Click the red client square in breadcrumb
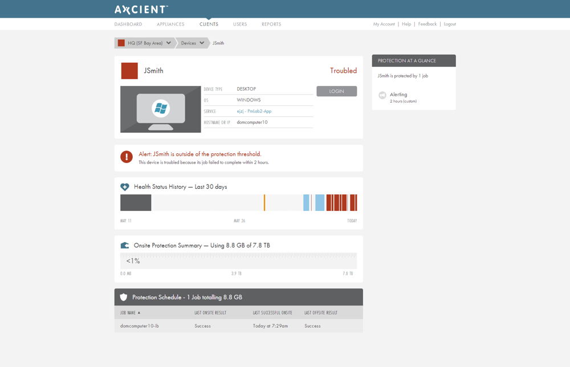570x367 pixels. [120, 42]
